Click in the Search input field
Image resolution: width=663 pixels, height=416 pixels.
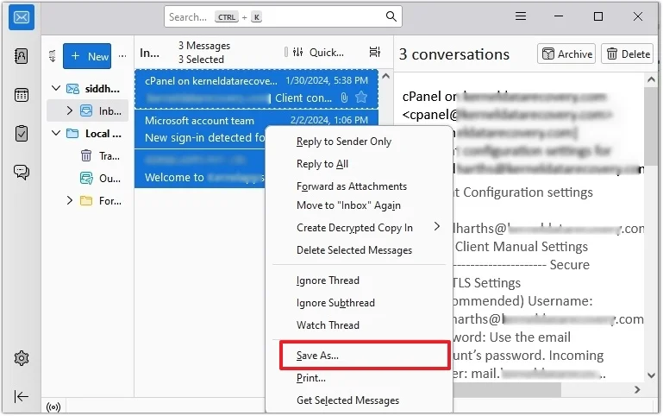tap(283, 16)
